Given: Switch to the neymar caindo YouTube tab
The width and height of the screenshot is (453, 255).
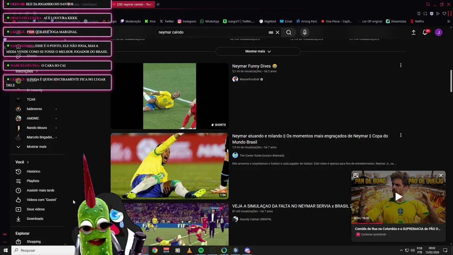Looking at the screenshot, I should [x=133, y=5].
